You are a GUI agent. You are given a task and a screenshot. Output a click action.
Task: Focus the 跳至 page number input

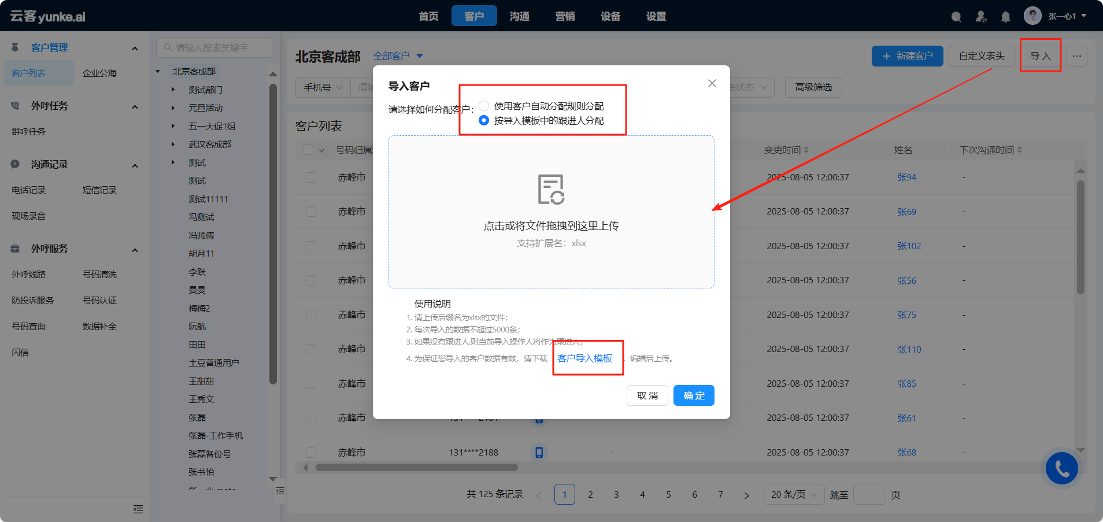[x=869, y=495]
